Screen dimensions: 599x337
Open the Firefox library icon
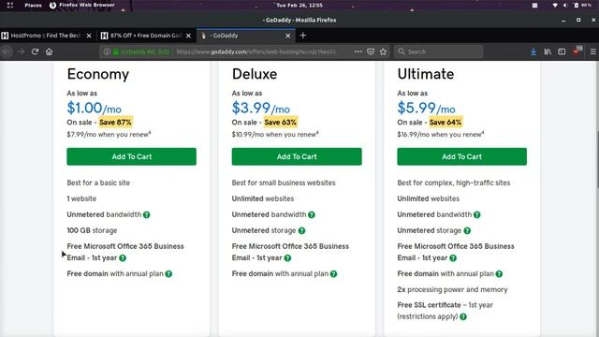548,51
